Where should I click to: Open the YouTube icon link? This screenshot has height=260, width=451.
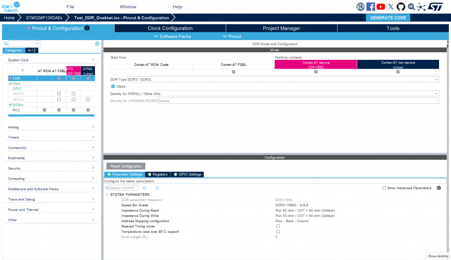[x=381, y=7]
